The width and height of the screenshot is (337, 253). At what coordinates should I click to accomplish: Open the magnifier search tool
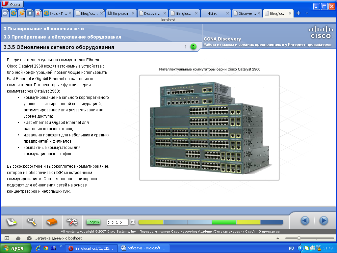pos(32,222)
